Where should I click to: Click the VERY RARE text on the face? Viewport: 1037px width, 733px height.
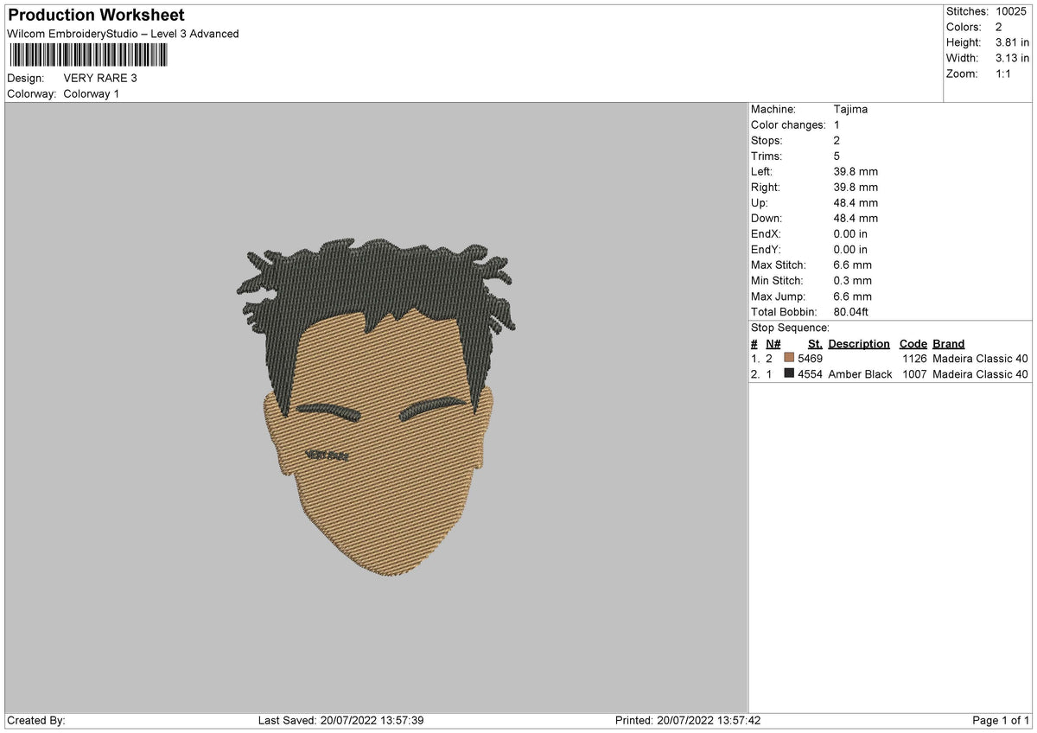coord(327,456)
